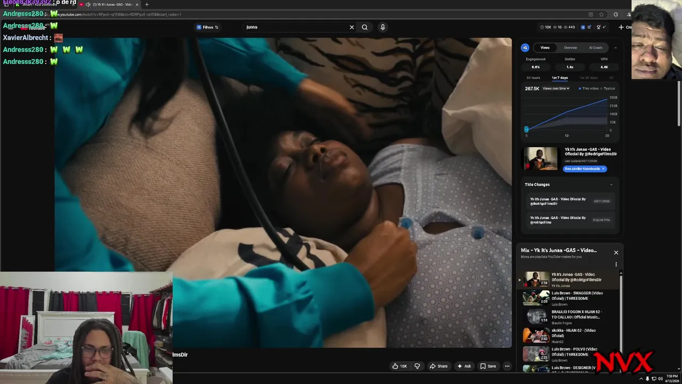Click the search magnifier icon
Screen dimensions: 682x384
(x=364, y=27)
